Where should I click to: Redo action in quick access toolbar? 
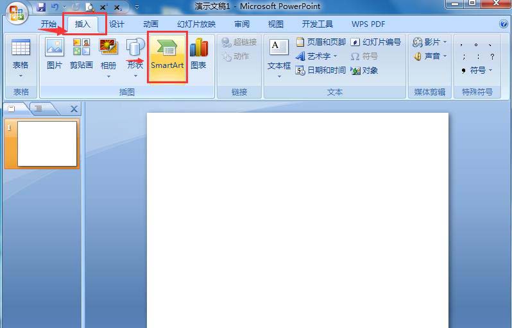coord(76,7)
